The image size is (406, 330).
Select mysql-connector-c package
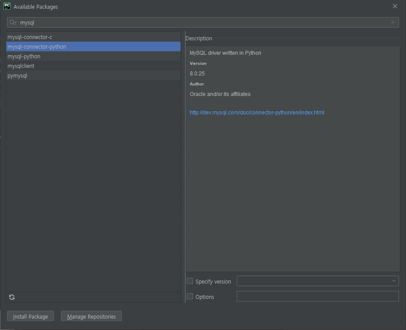pyautogui.click(x=93, y=37)
